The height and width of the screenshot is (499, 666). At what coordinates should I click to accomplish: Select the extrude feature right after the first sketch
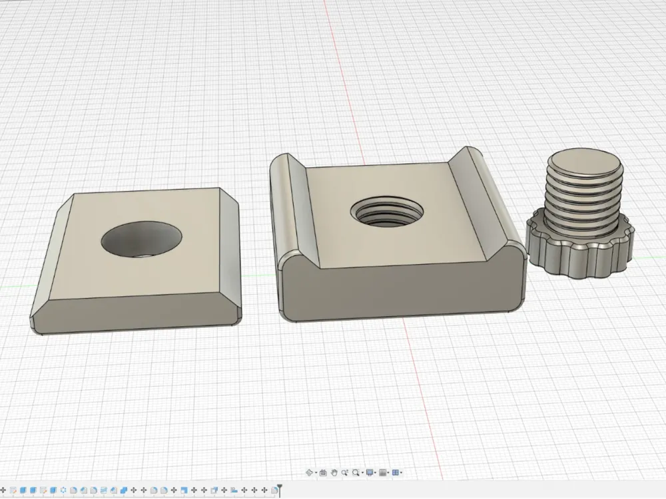coord(23,490)
